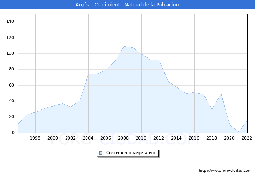This screenshot has height=177, width=255.
Task: Click the x-axis label 2008
Action: [x=124, y=138]
